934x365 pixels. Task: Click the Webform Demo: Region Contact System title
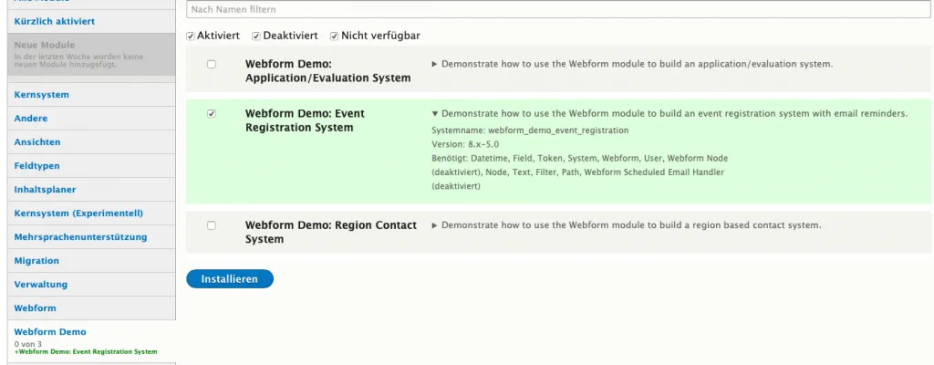point(331,232)
